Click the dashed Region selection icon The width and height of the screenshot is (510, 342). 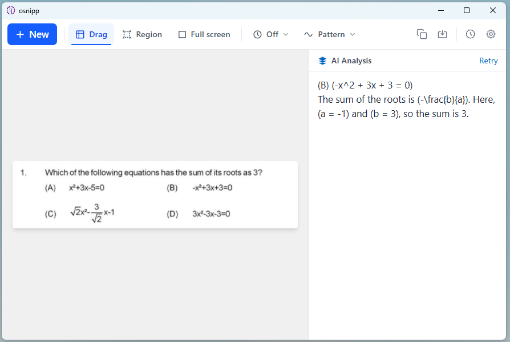click(x=127, y=34)
